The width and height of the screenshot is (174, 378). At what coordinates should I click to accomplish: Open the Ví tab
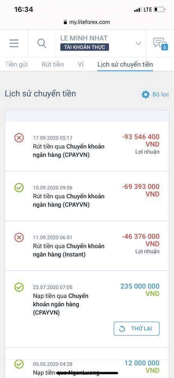point(81,64)
